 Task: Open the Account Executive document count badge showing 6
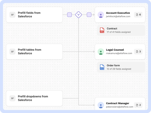click(x=138, y=15)
